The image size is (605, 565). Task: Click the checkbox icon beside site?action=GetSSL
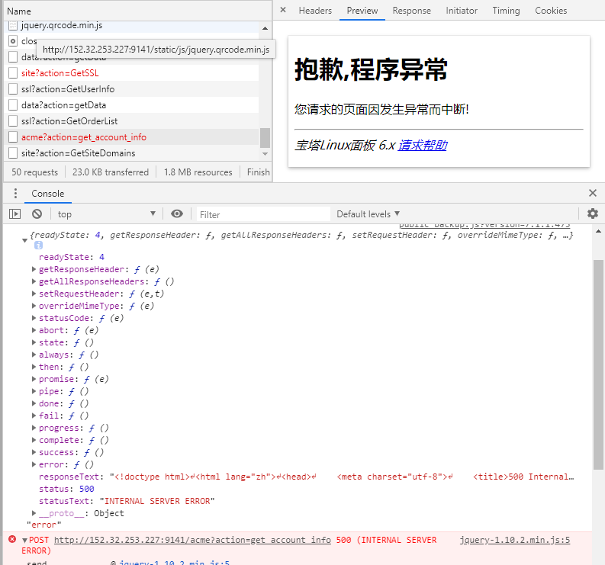tap(13, 73)
